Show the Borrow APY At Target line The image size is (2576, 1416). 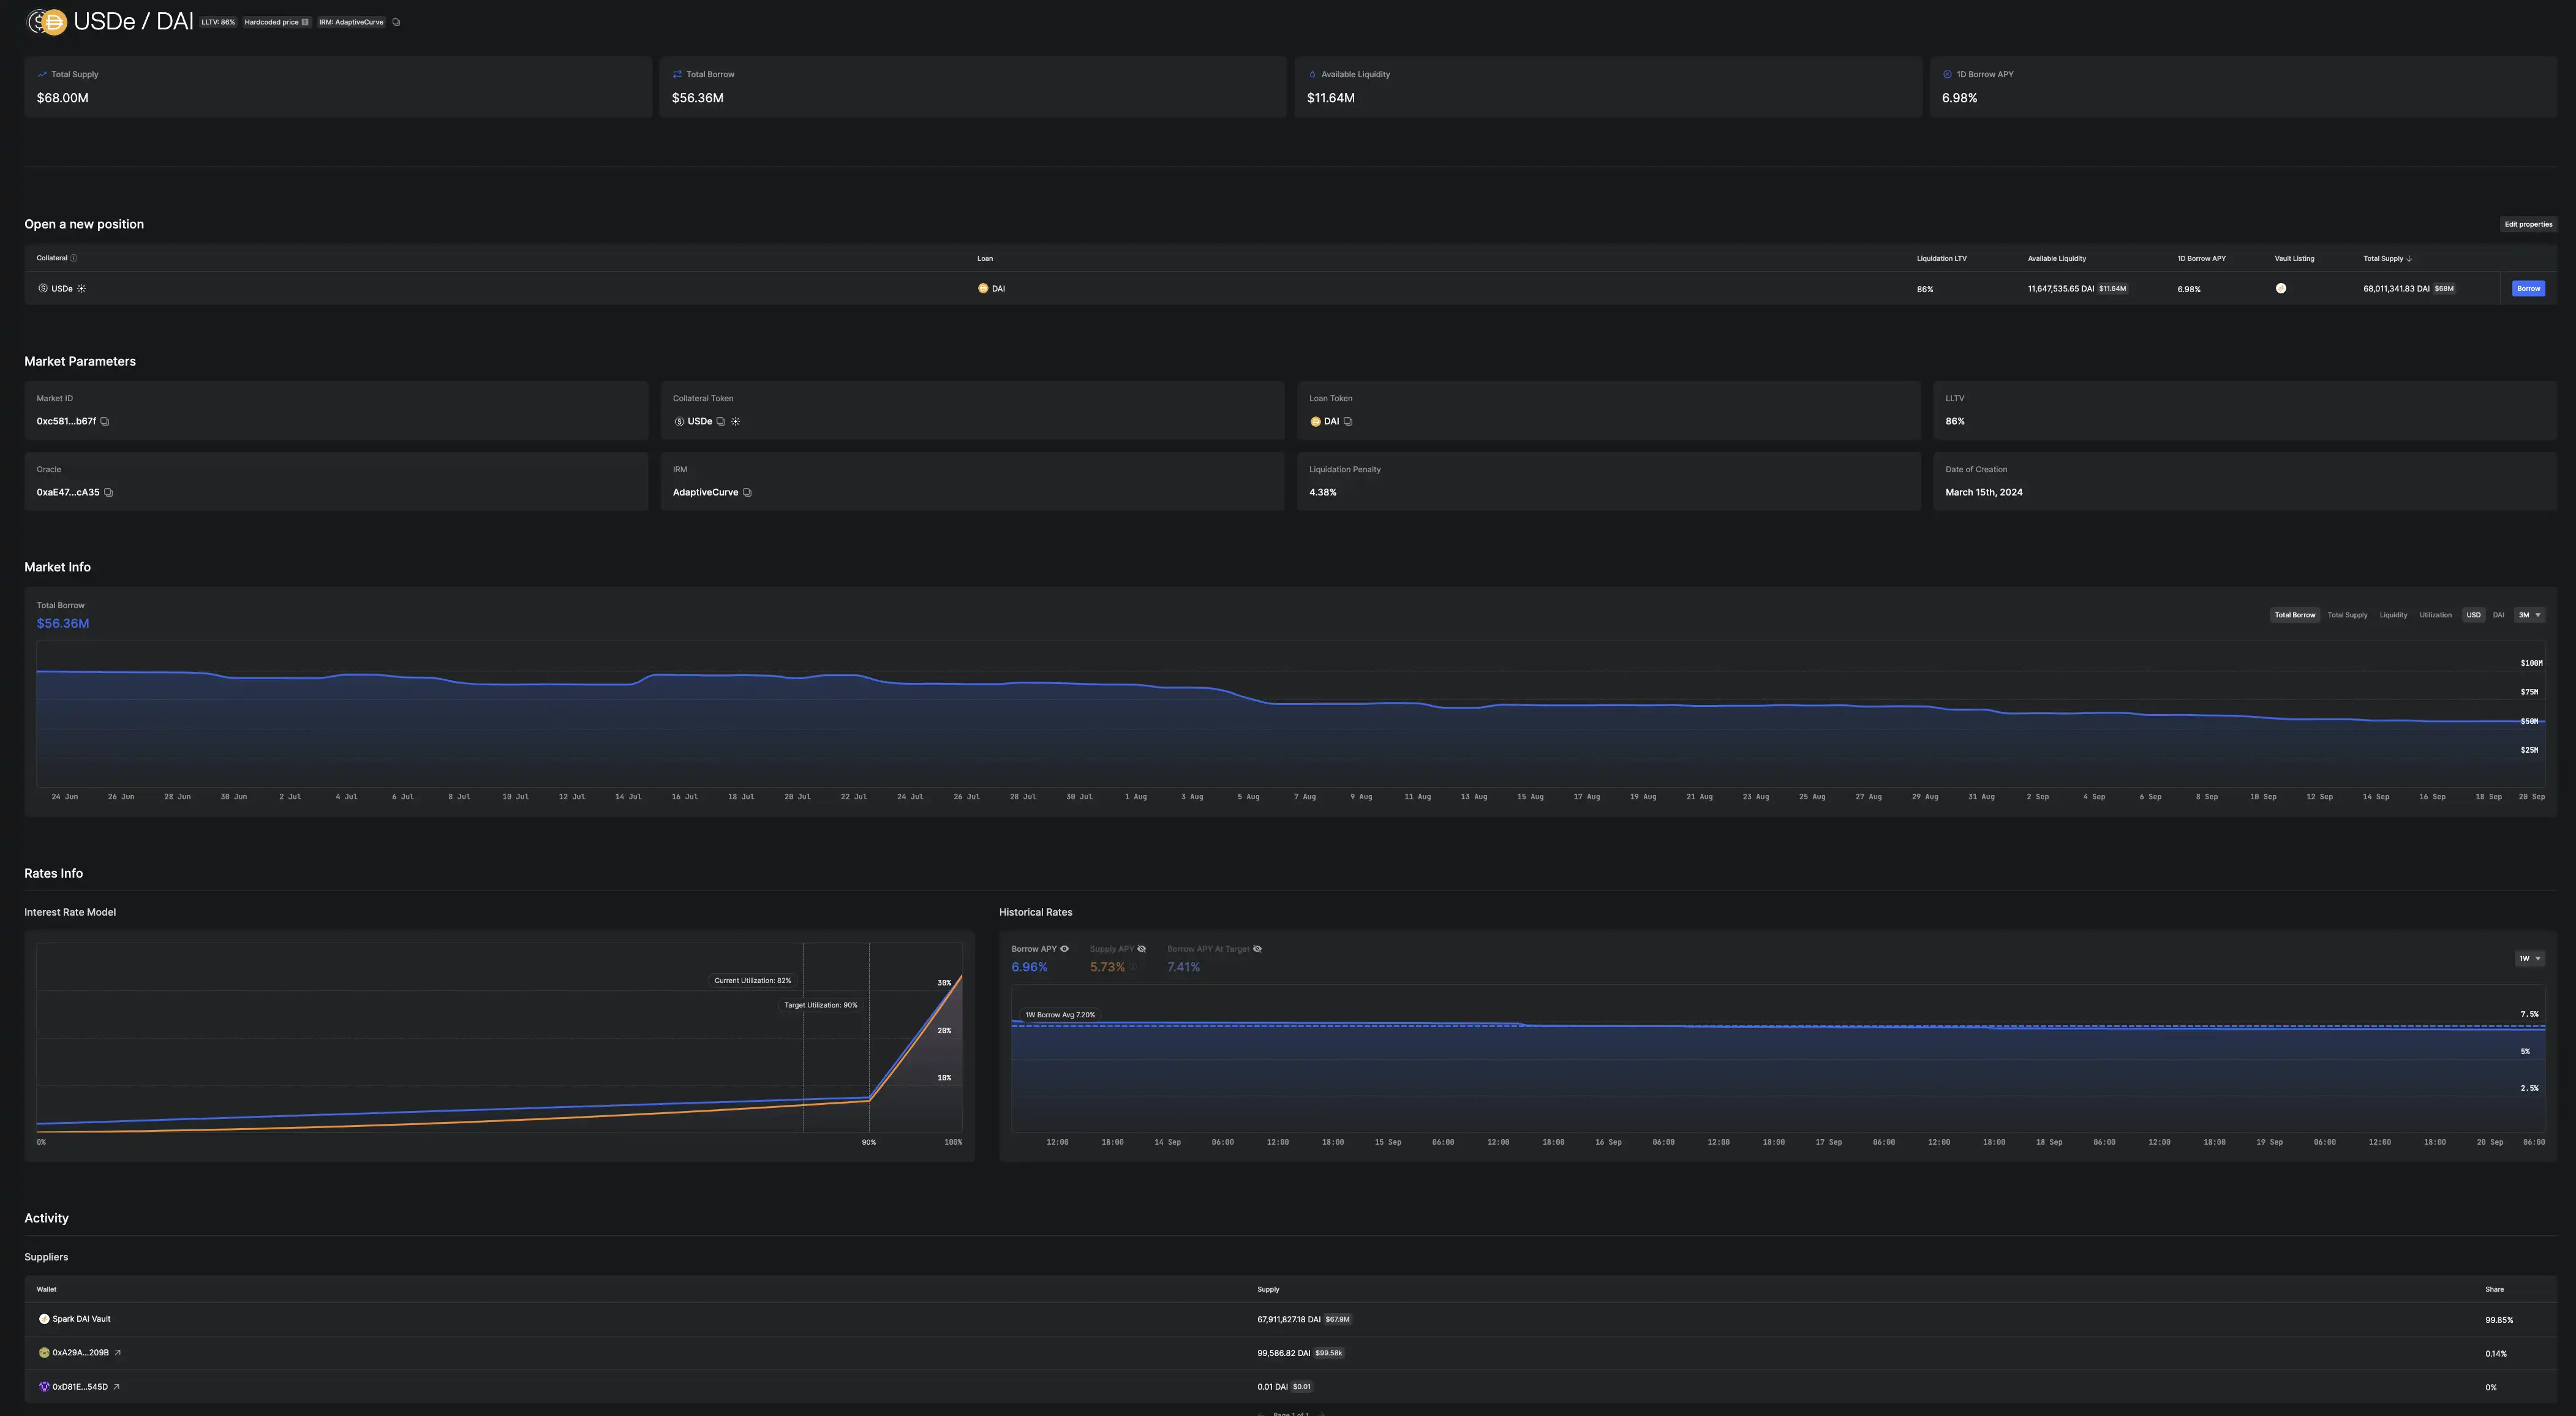(x=1257, y=949)
